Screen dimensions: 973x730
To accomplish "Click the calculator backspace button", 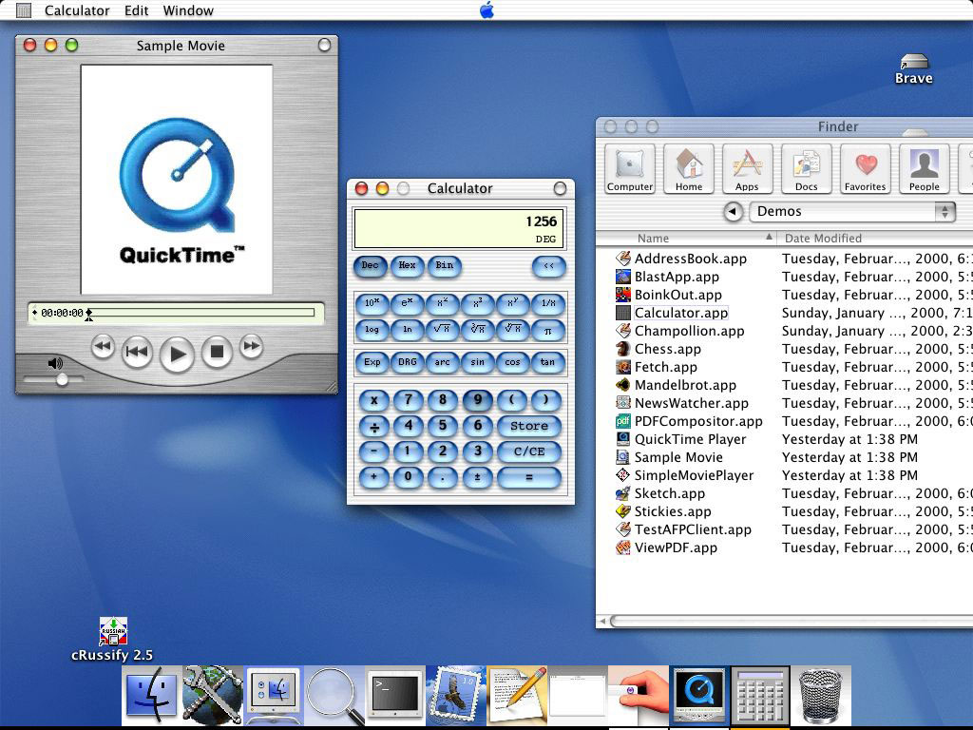I will point(548,266).
